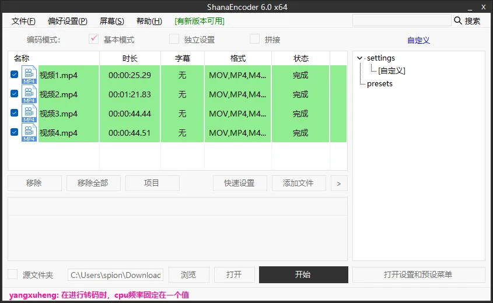Enable the 独立设置 checkbox
Viewport: 493px width, 303px height.
pyautogui.click(x=174, y=39)
